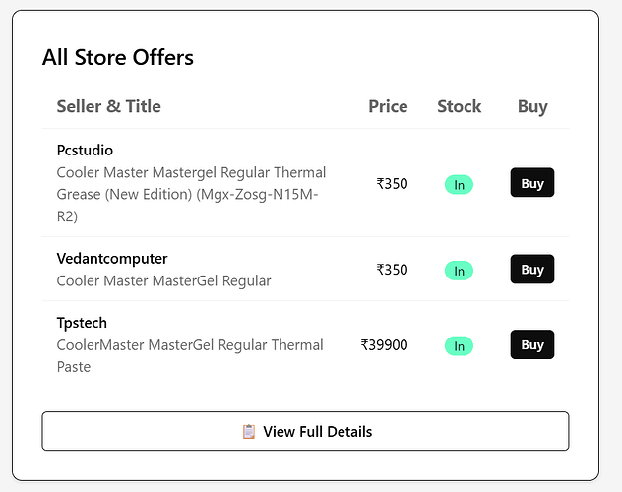Click the ₹39900 price
The image size is (622, 492).
[384, 345]
